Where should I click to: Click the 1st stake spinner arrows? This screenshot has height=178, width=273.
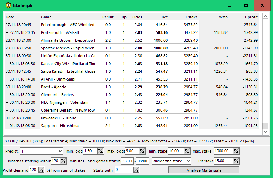236,161
